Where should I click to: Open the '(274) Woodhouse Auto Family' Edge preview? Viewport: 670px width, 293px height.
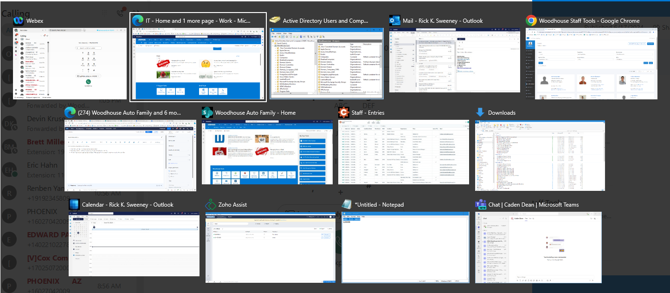(x=130, y=155)
